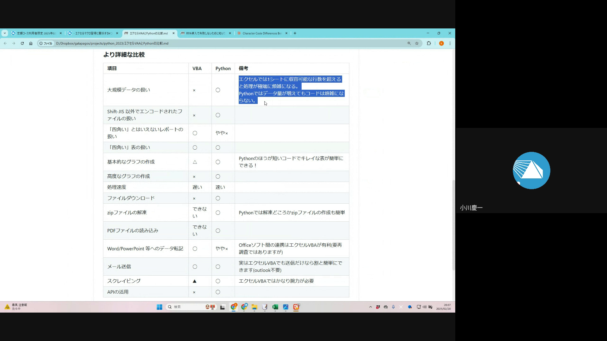Open File Explorer from the taskbar
The image size is (607, 341).
[254, 307]
